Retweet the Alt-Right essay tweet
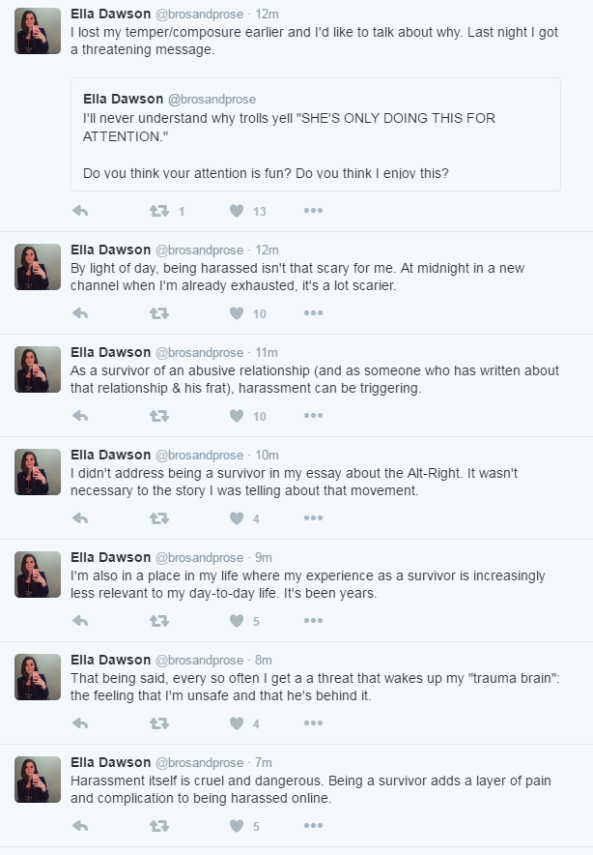593x855 pixels. [x=159, y=518]
